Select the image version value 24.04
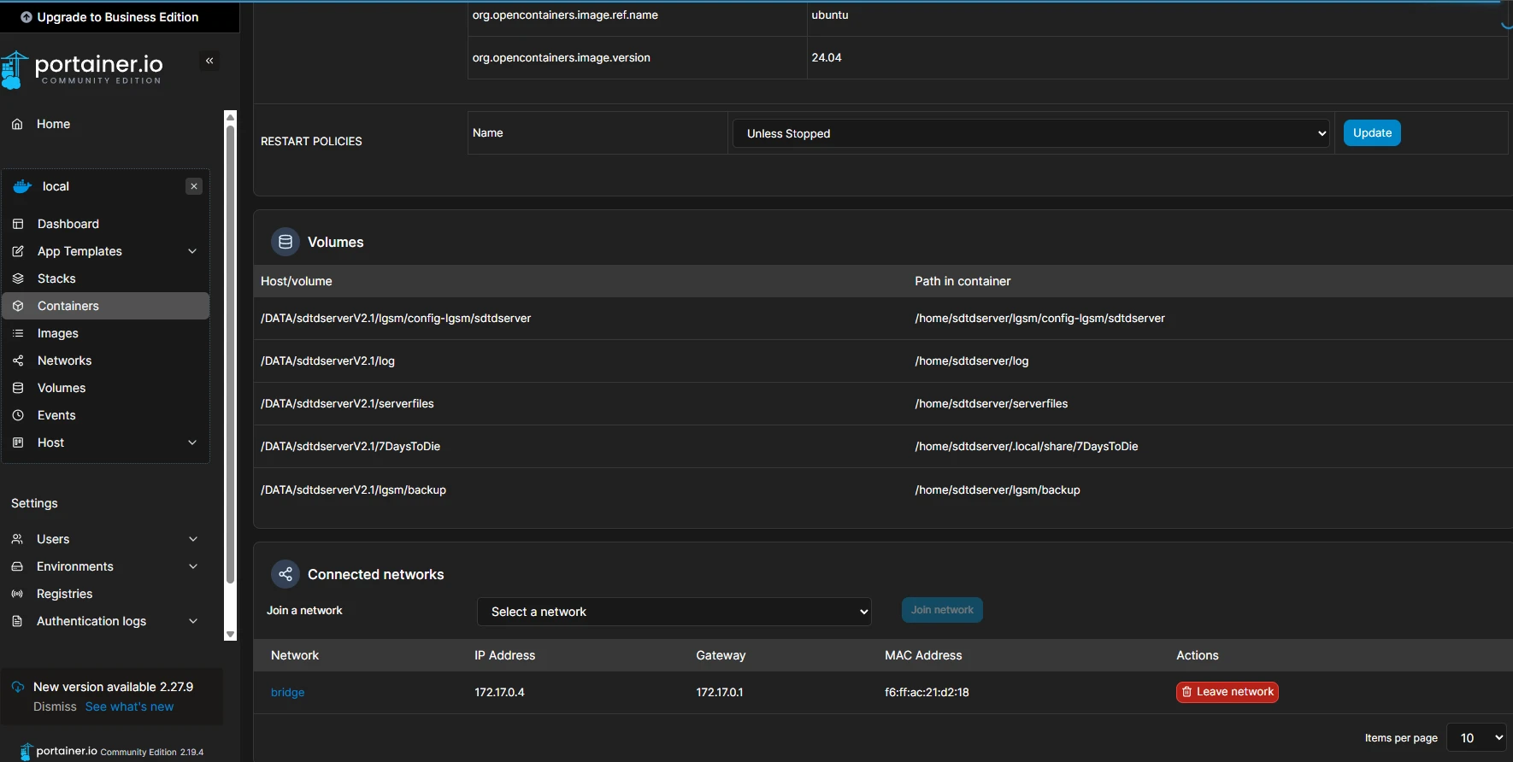Screen dimensions: 1513x762 827,57
